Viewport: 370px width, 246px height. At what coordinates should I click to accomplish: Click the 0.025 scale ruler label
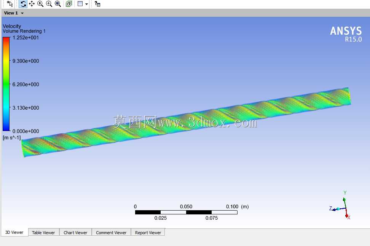[161, 218]
